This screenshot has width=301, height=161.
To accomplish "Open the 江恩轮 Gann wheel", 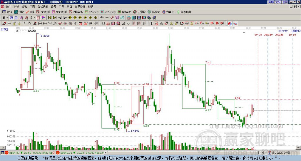I will (x=139, y=12).
